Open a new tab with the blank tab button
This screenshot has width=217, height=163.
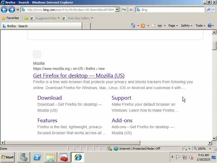(86, 26)
